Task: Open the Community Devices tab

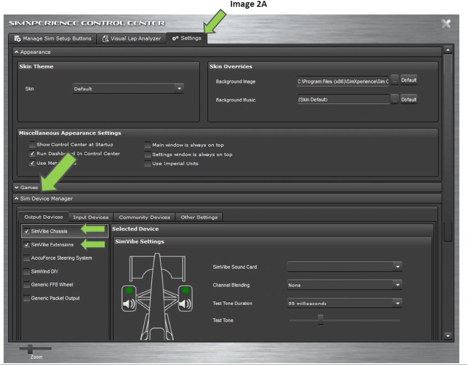Action: click(x=145, y=217)
